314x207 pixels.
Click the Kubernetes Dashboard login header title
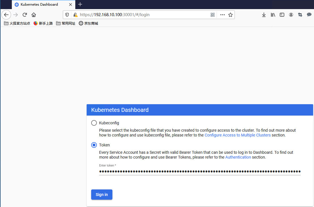click(x=120, y=110)
